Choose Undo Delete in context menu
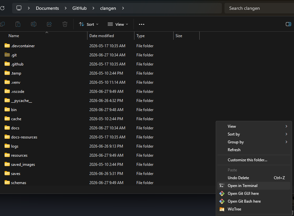This screenshot has height=216, width=294. 254,178
